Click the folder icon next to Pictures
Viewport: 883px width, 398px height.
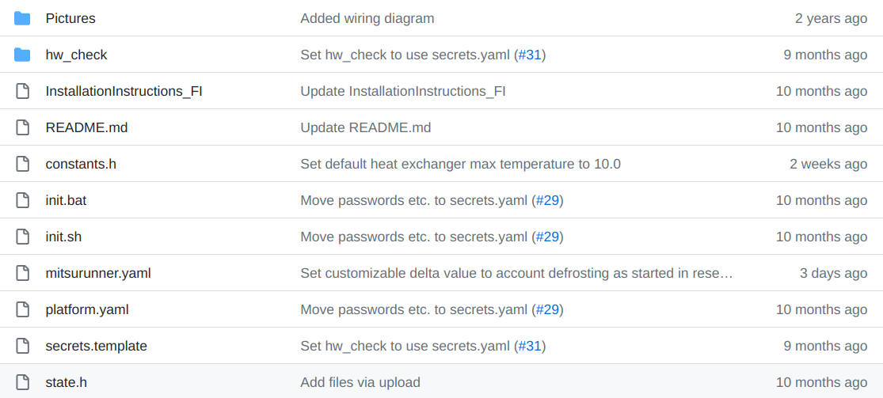(22, 18)
